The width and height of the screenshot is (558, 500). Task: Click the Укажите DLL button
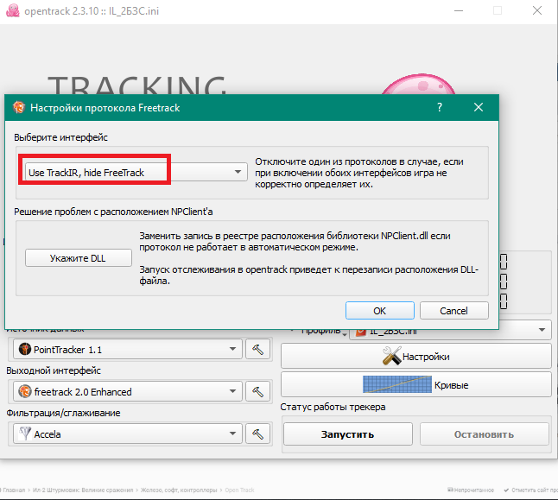coord(79,257)
